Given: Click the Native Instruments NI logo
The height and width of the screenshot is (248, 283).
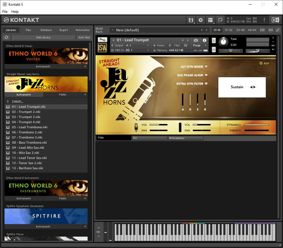Looking at the screenshot, I should pyautogui.click(x=275, y=20).
